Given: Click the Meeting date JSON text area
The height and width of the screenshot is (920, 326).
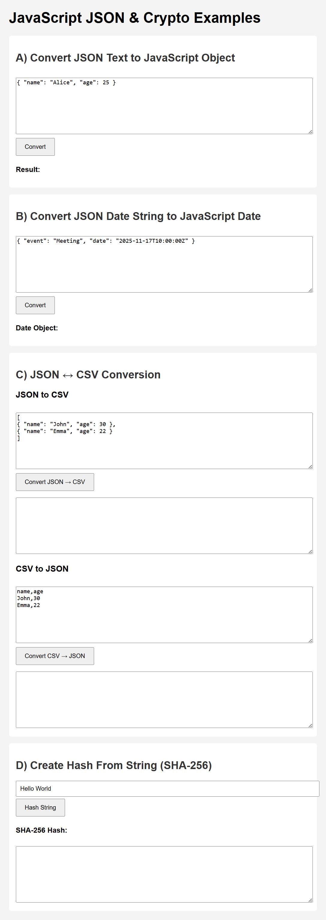Looking at the screenshot, I should (x=164, y=264).
